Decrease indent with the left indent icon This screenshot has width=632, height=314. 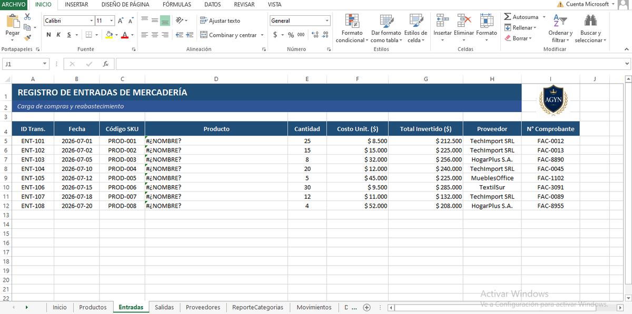click(180, 35)
